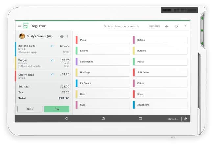Click the $8.75 Burger price
213x144 pixels.
[x=66, y=60]
